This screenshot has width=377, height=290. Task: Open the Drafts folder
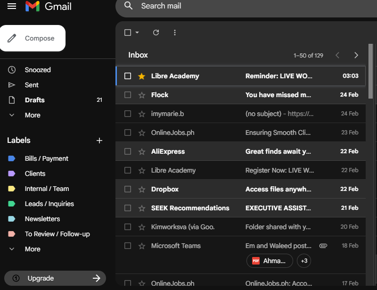(x=35, y=100)
